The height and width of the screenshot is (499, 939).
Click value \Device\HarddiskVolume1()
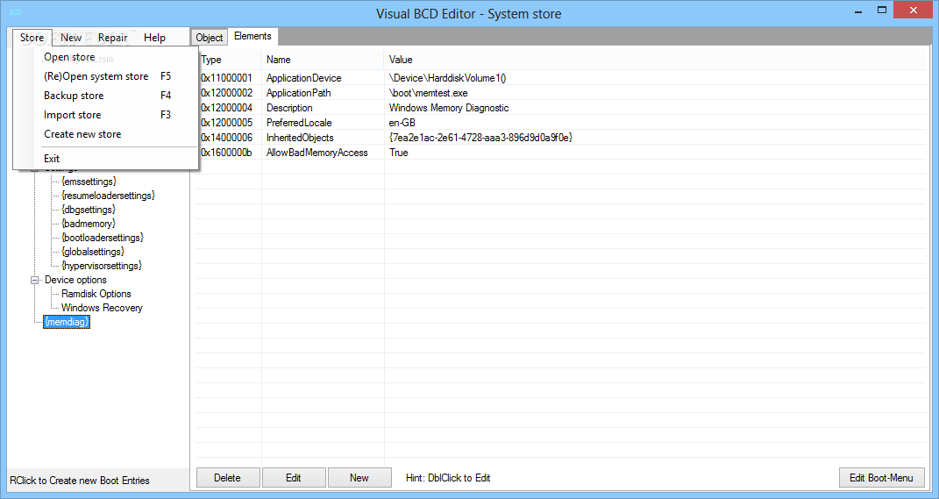(x=447, y=78)
